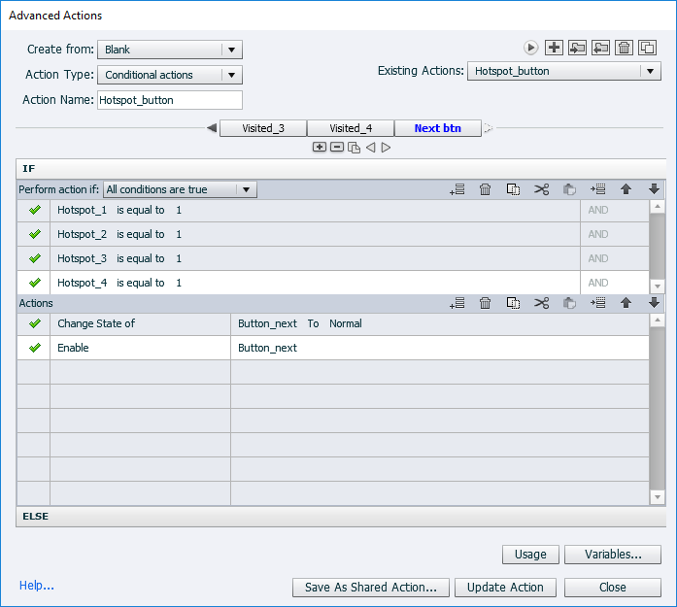677x607 pixels.
Task: Toggle the checkmark for the Hotspot_3 condition
Action: coord(35,258)
